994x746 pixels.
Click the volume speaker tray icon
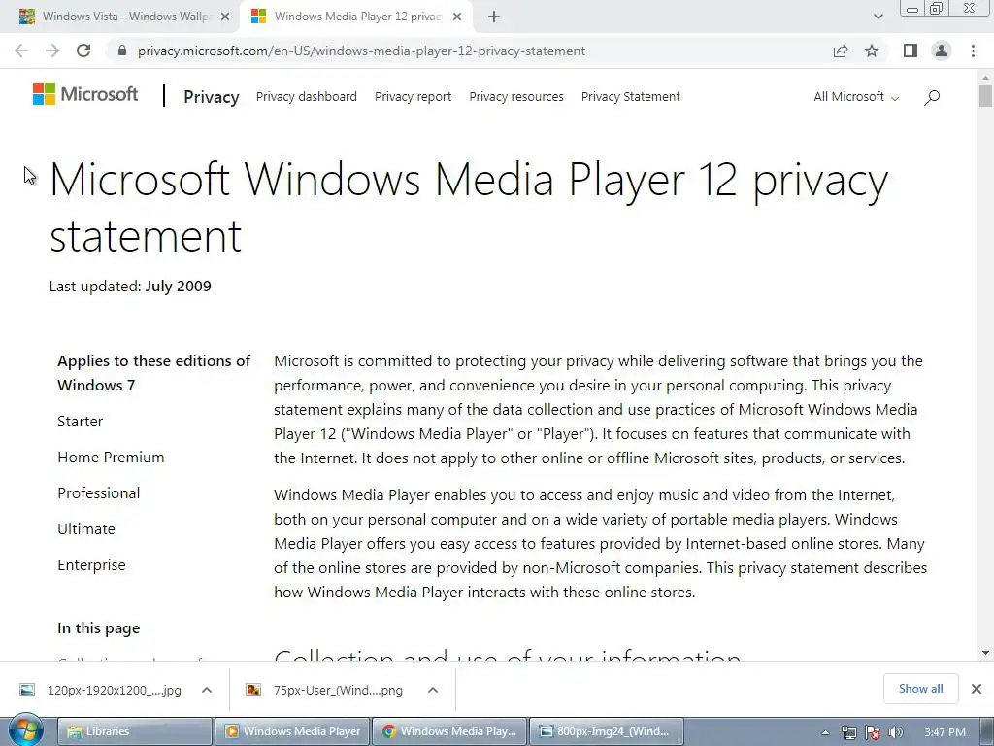895,732
